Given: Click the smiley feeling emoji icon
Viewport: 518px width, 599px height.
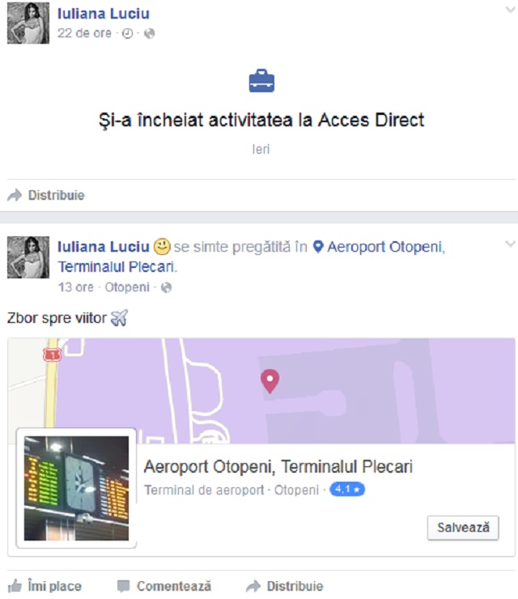Looking at the screenshot, I should click(x=162, y=247).
